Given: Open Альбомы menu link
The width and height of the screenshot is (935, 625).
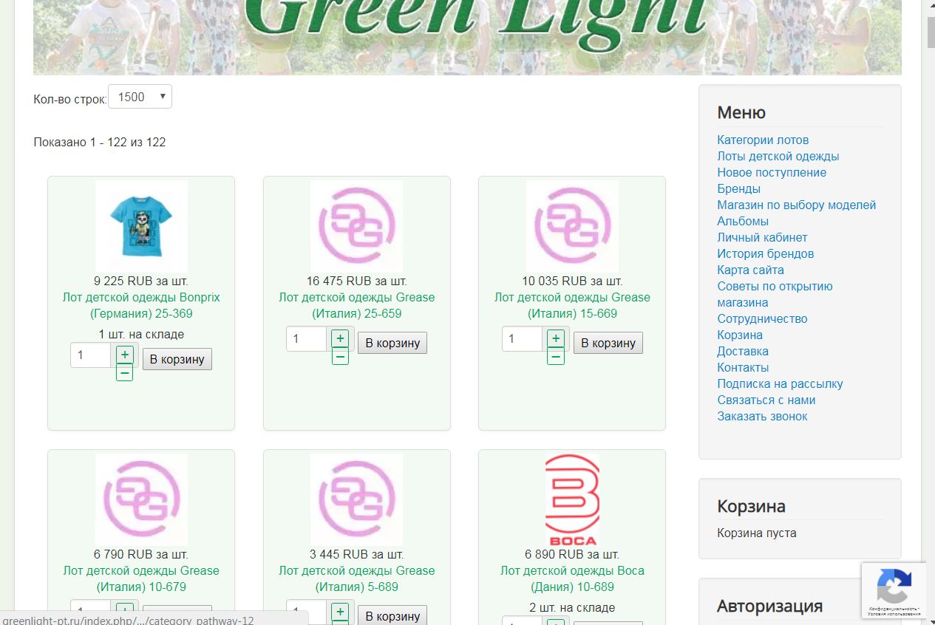Looking at the screenshot, I should click(743, 221).
